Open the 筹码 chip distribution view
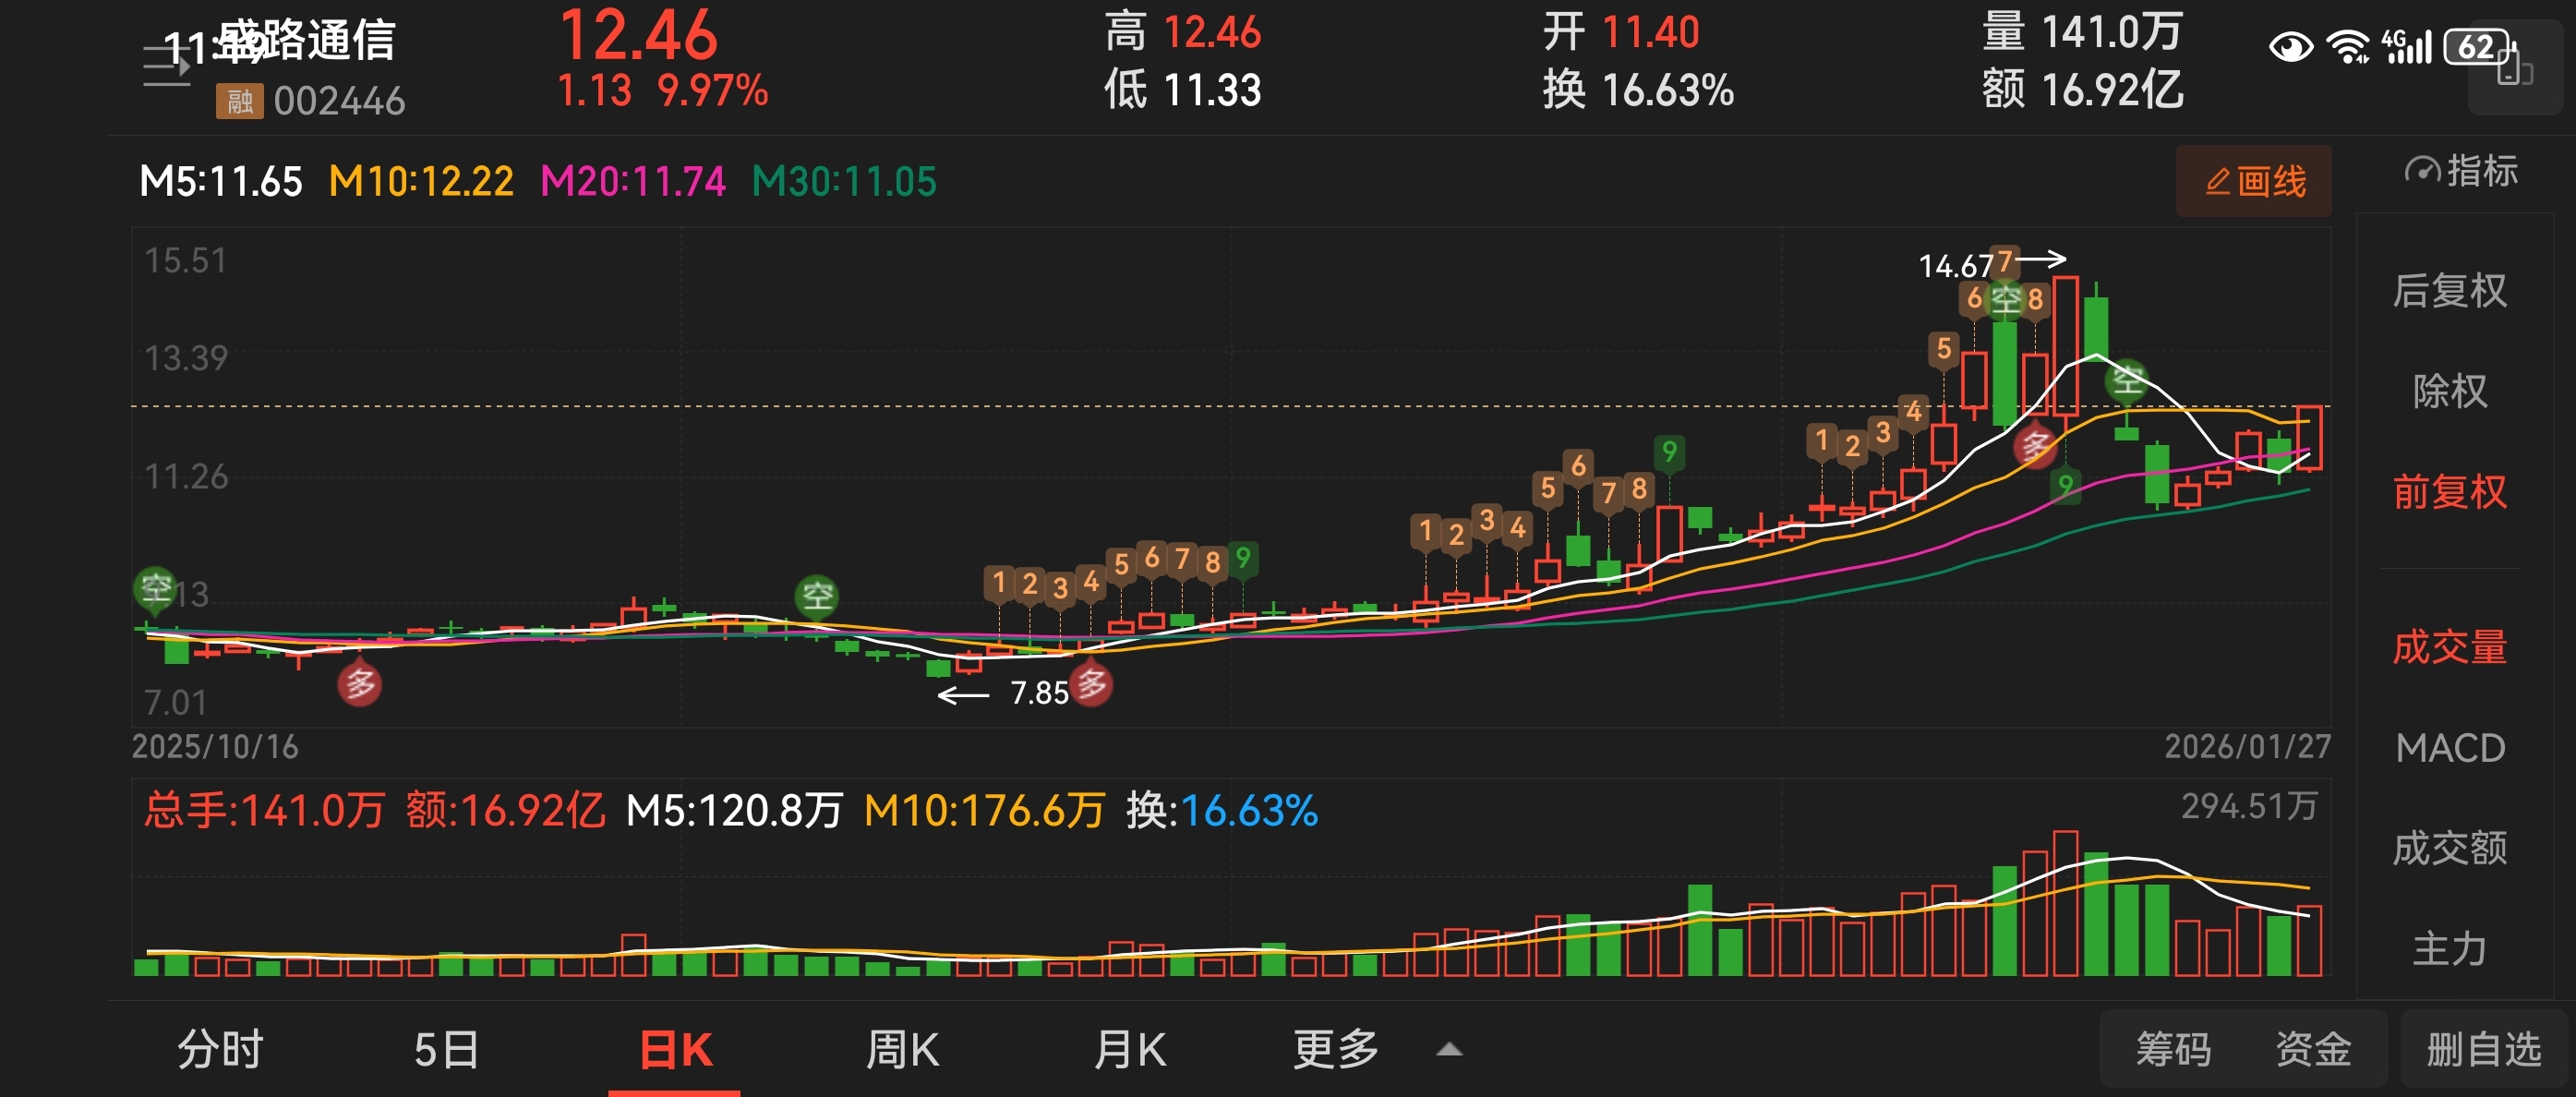Screen dimensions: 2576x1097 (2173, 1050)
